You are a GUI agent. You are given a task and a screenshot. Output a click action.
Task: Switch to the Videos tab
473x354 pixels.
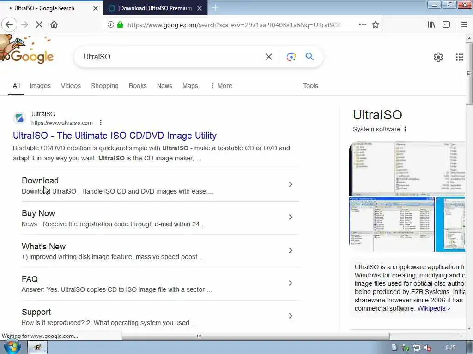(71, 86)
